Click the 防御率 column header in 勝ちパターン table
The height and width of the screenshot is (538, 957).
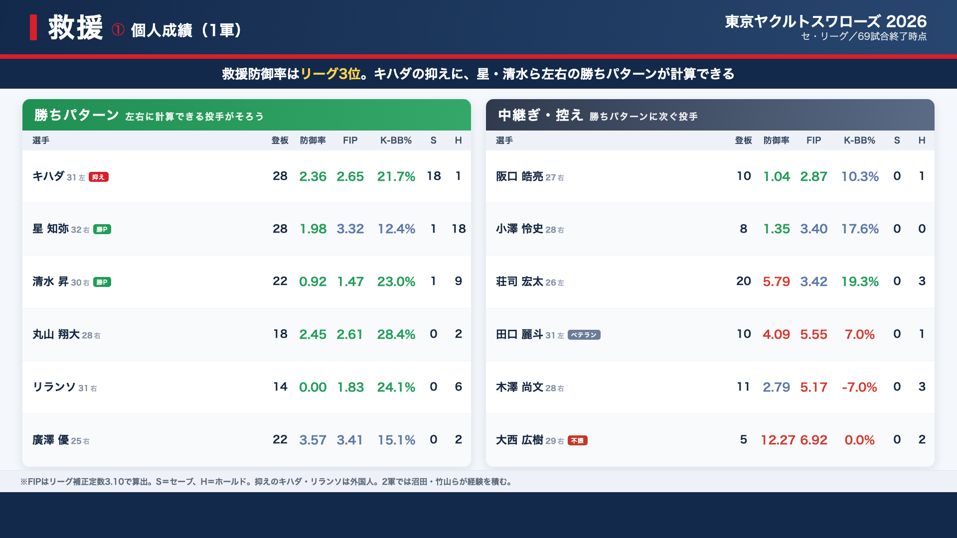point(313,140)
